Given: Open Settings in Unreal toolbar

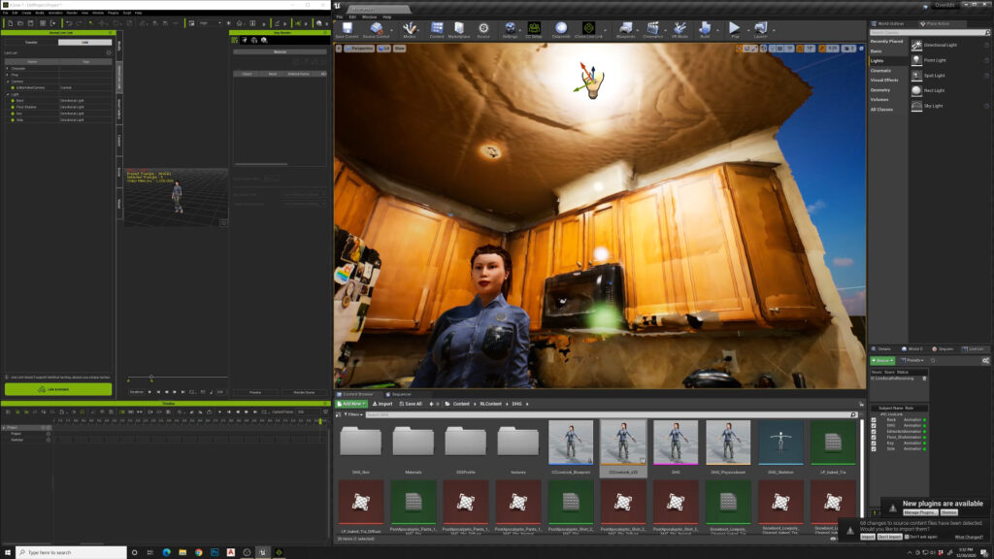Looking at the screenshot, I should coord(510,30).
